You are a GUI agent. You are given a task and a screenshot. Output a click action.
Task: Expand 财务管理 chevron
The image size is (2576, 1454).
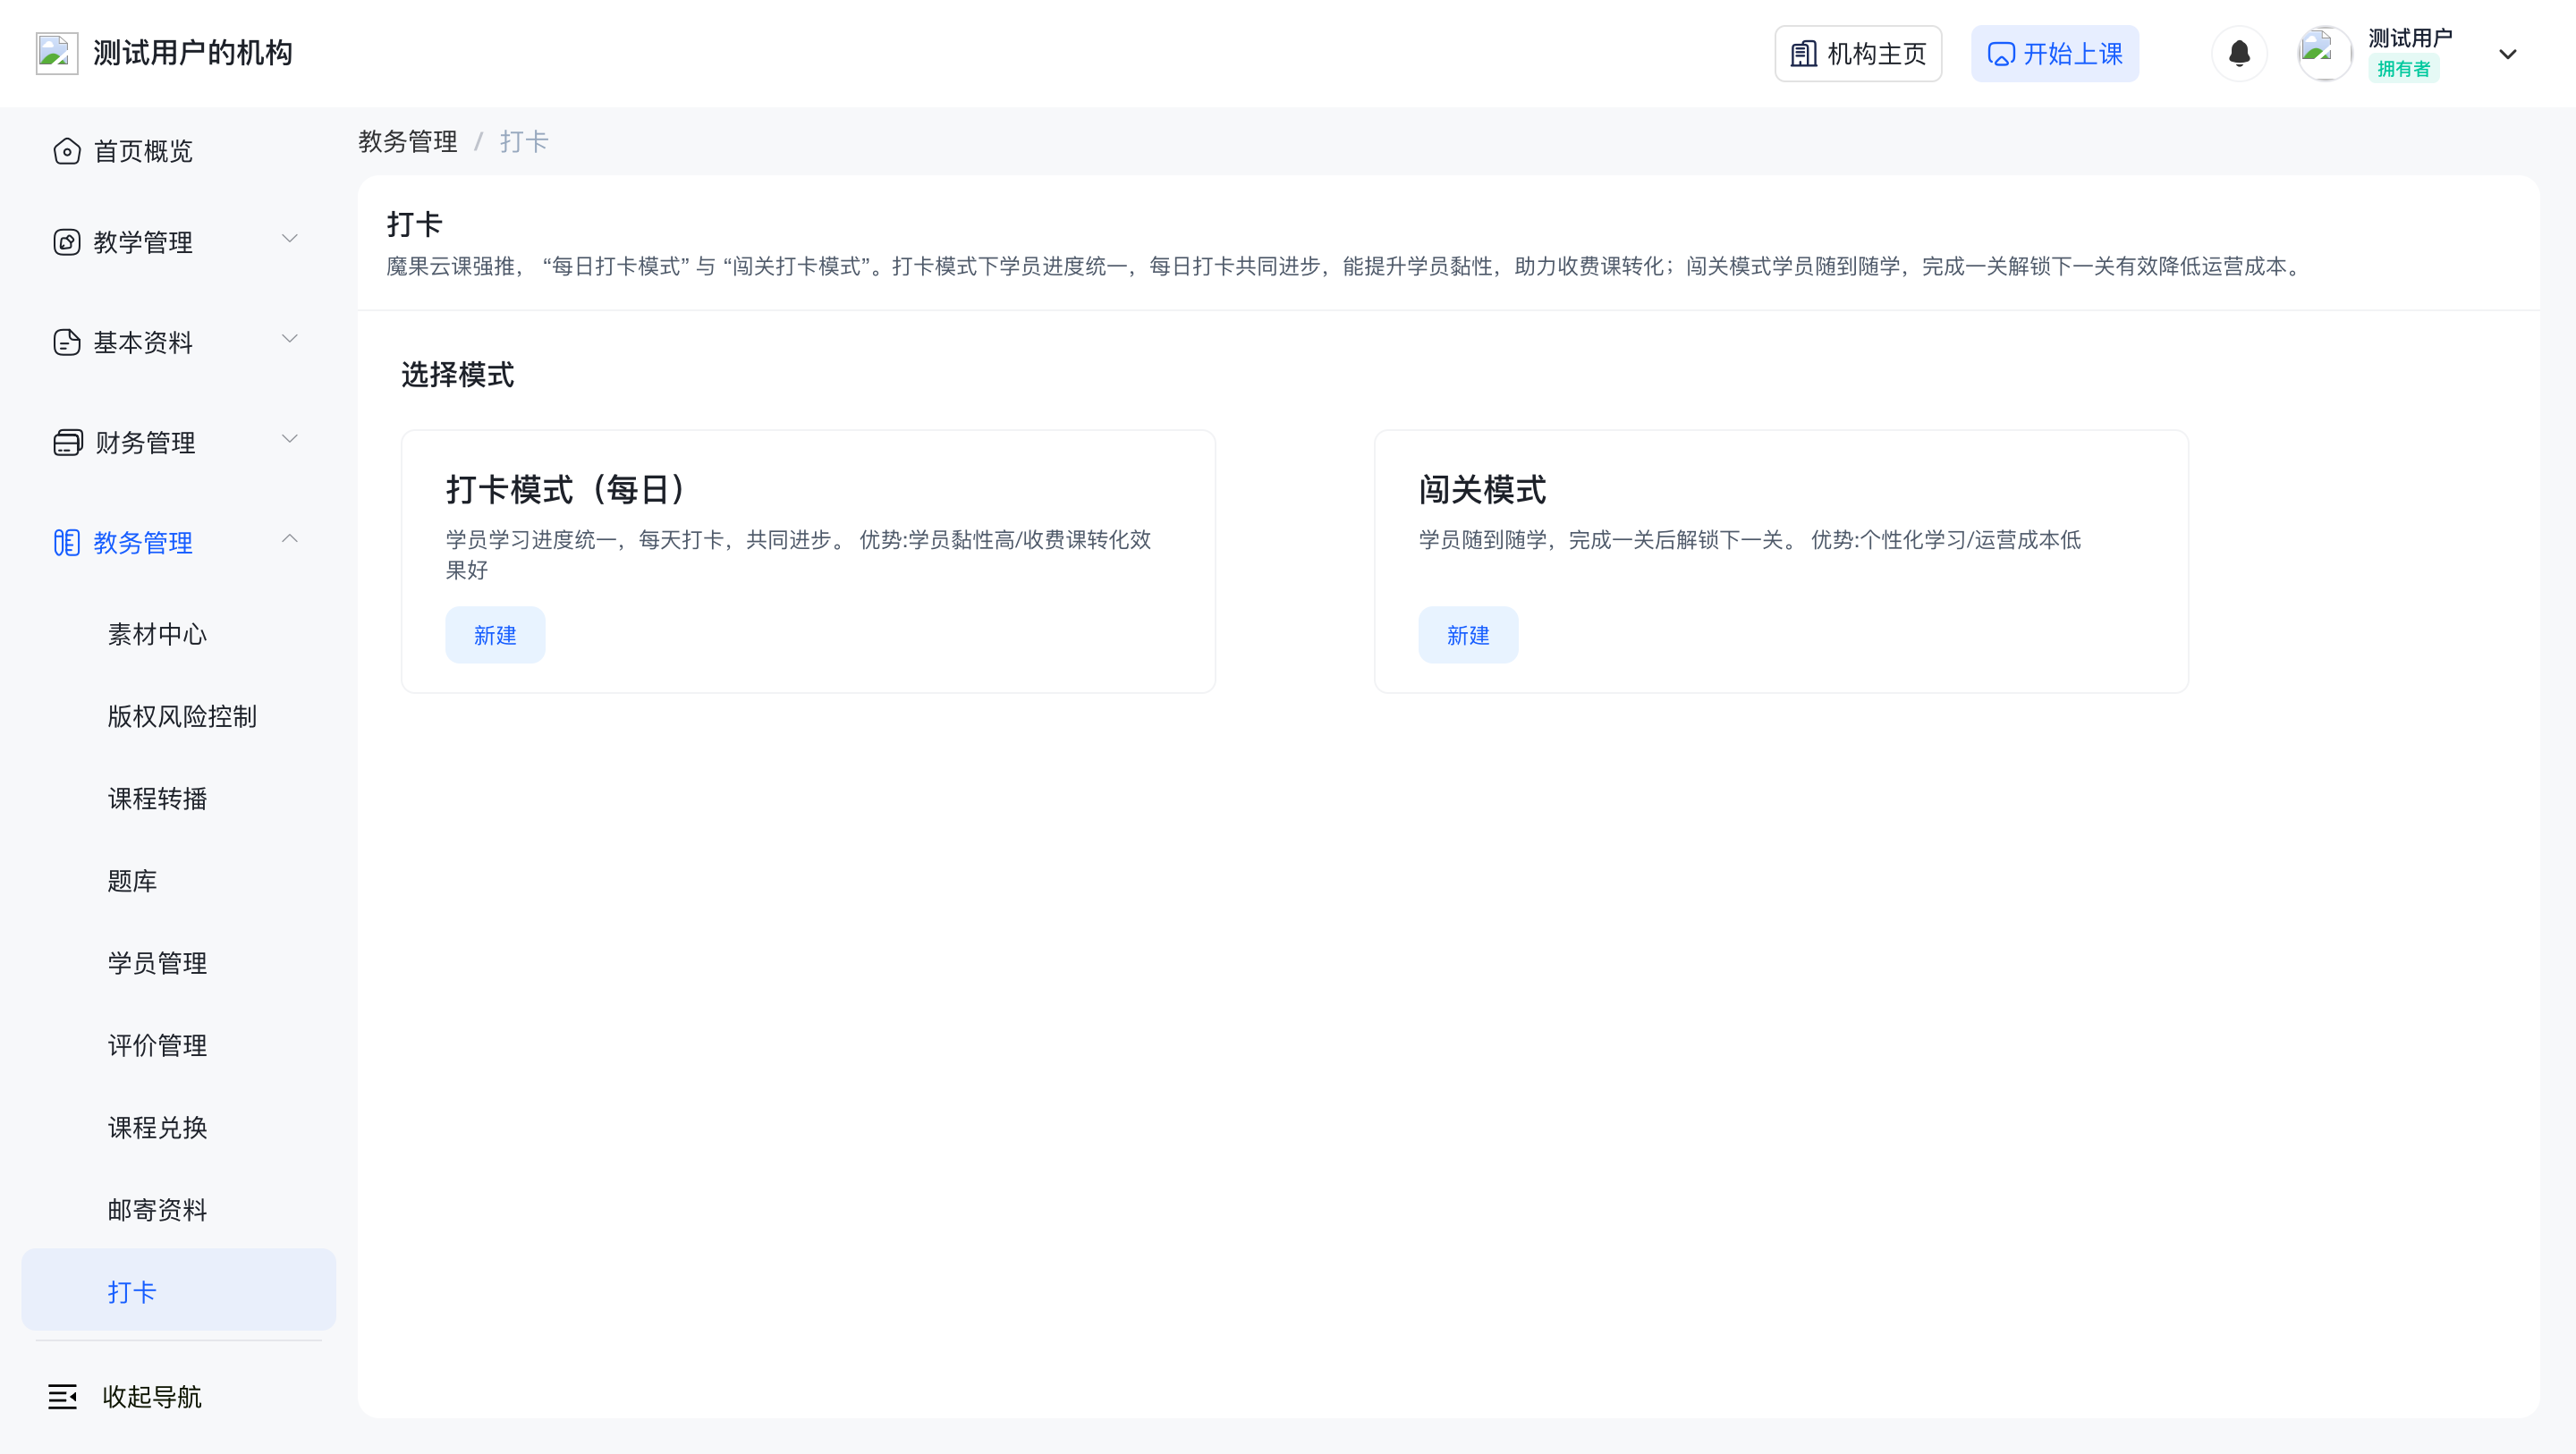(x=289, y=438)
